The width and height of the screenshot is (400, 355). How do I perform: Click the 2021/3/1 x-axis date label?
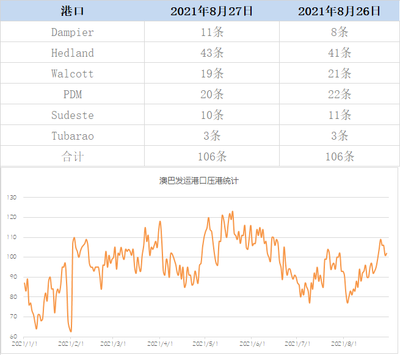coord(113,344)
